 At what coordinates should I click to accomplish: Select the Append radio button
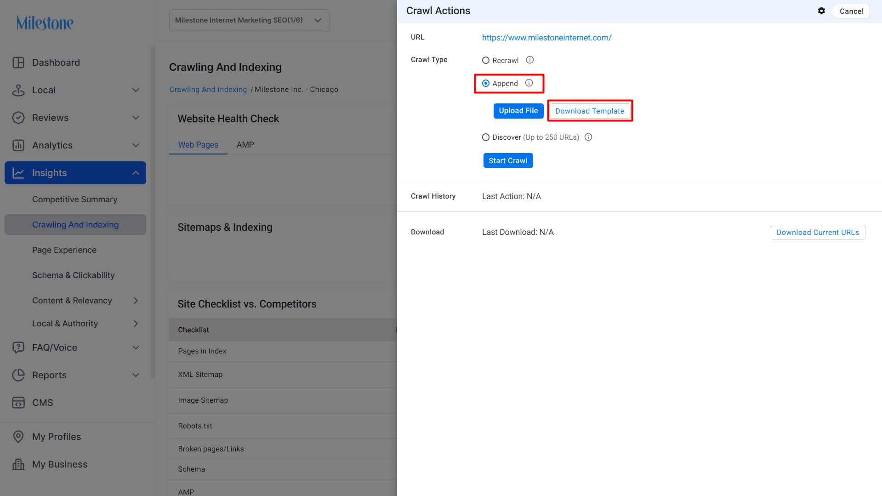coord(486,83)
